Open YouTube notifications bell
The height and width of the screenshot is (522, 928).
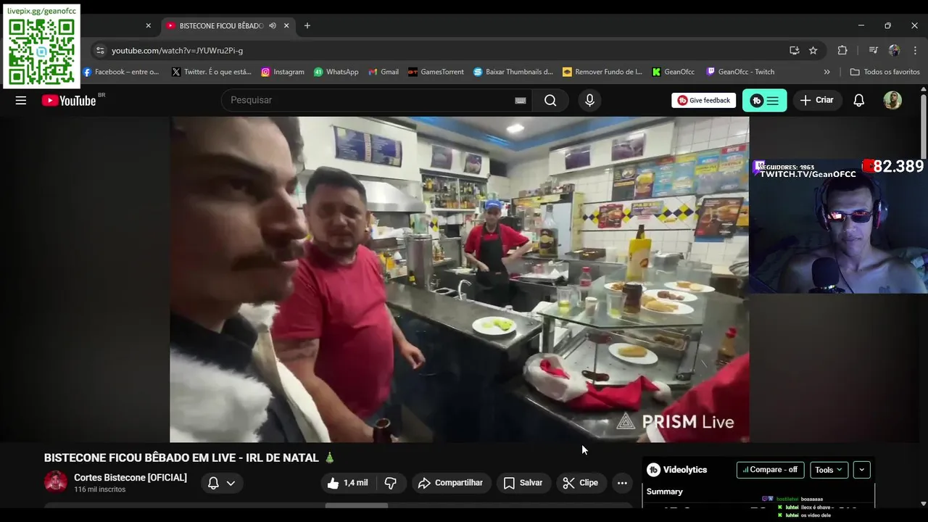pyautogui.click(x=858, y=100)
